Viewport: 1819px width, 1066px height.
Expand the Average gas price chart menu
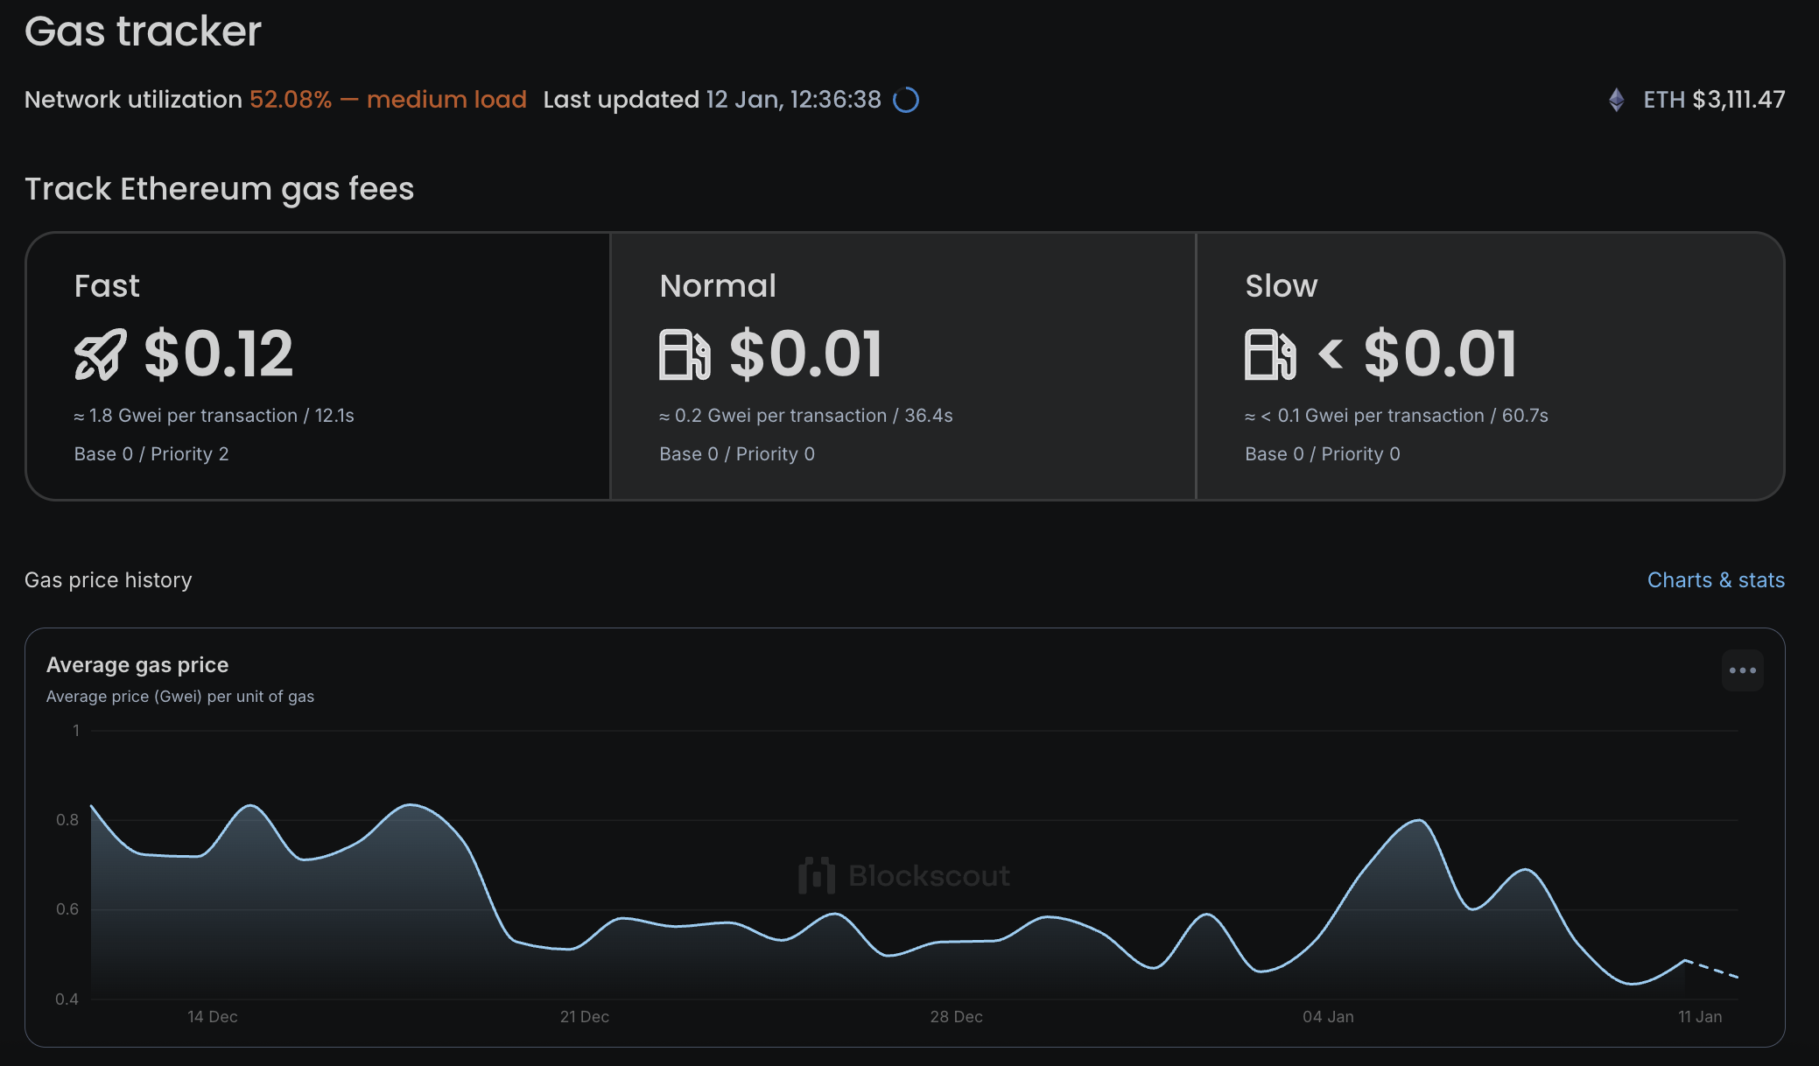[x=1743, y=670]
